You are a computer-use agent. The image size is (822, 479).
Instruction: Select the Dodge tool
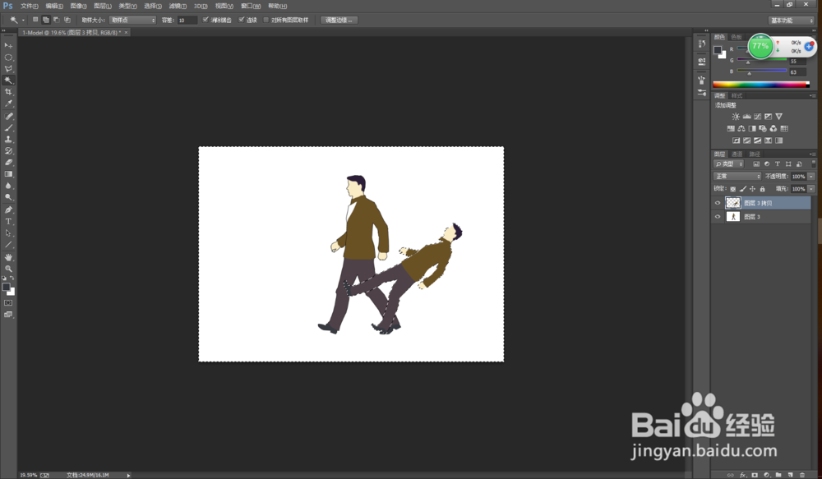pyautogui.click(x=8, y=197)
